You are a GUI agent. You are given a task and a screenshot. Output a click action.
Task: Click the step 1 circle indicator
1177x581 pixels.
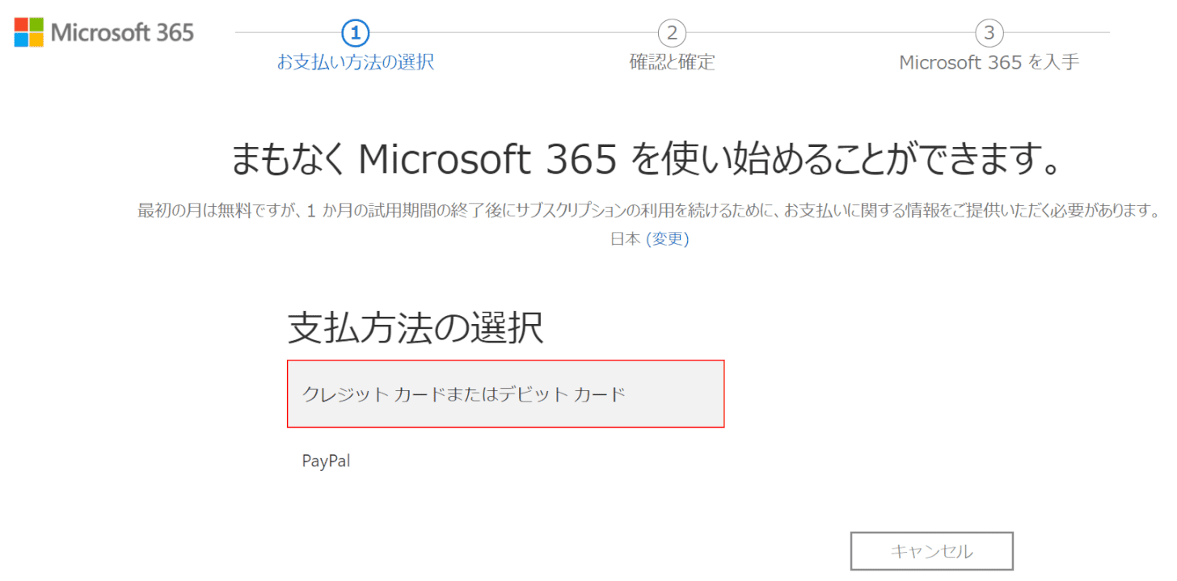(356, 33)
